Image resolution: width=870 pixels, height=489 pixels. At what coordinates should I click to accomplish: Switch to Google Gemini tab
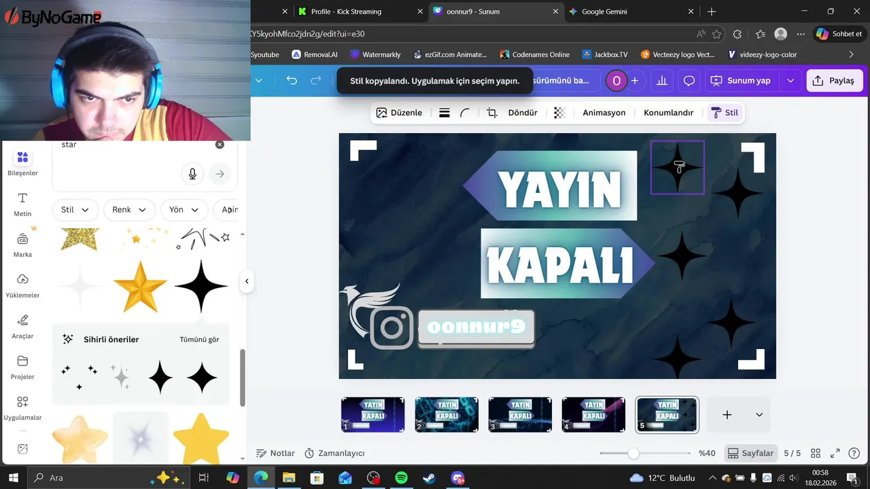point(631,12)
